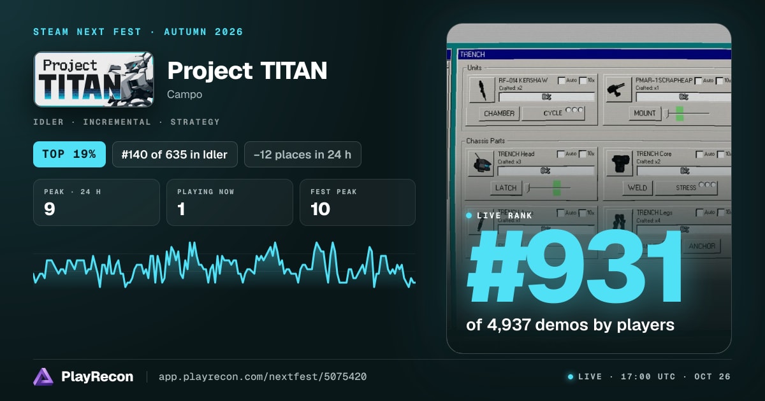
Task: Click the TOP 19% badge
Action: pyautogui.click(x=69, y=154)
